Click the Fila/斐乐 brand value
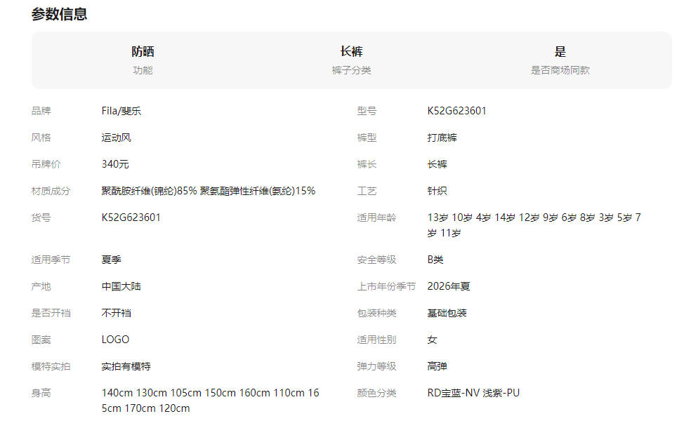Image resolution: width=691 pixels, height=435 pixels. point(121,111)
